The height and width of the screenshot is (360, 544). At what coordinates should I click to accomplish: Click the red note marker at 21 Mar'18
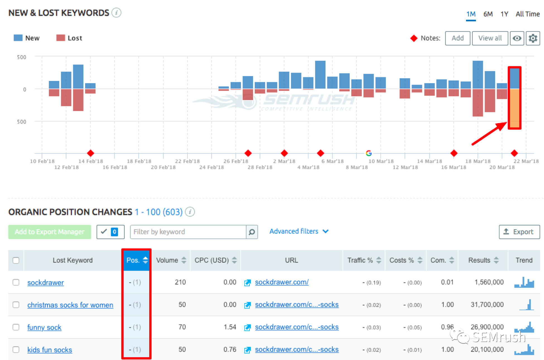click(x=514, y=153)
